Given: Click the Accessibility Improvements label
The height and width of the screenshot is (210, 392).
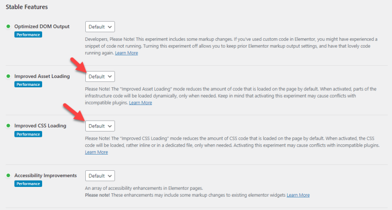Looking at the screenshot, I should (x=46, y=176).
